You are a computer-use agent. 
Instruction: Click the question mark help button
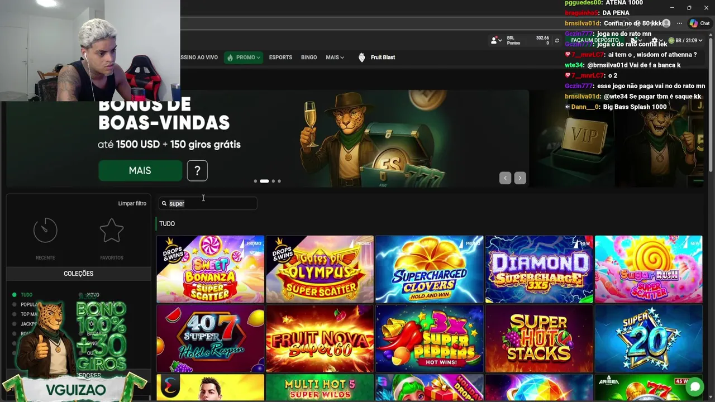(x=197, y=171)
